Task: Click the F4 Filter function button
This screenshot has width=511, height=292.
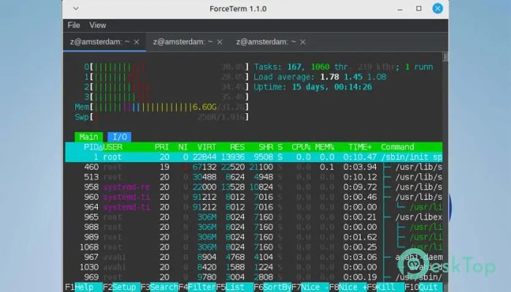Action: tap(197, 287)
